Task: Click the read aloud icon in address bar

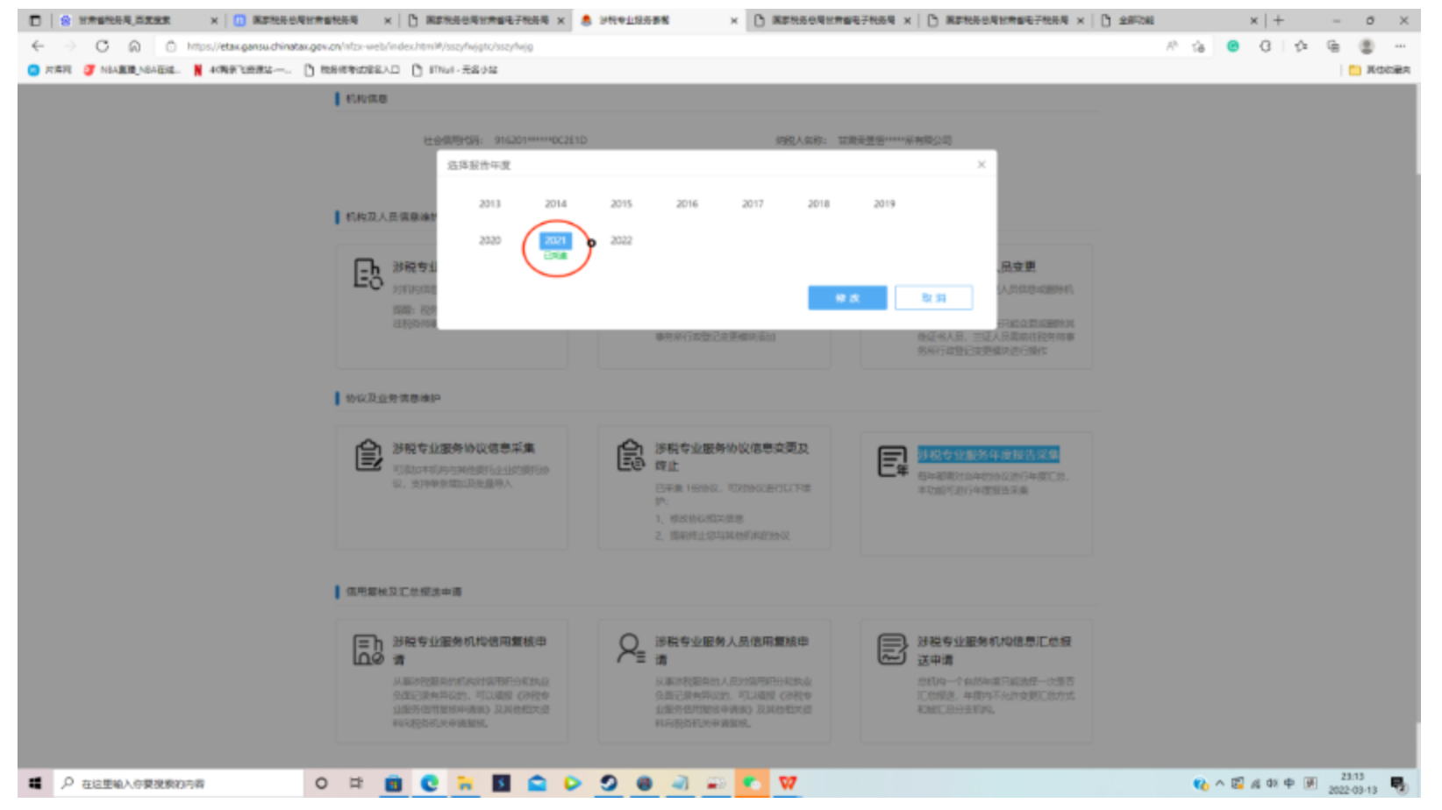Action: (x=1172, y=46)
